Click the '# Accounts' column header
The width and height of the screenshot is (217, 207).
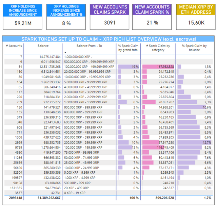click(14, 46)
